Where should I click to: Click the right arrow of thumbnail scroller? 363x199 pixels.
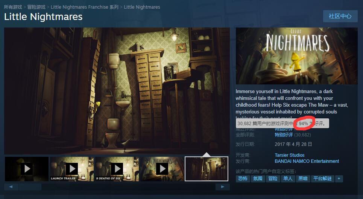tap(222, 187)
